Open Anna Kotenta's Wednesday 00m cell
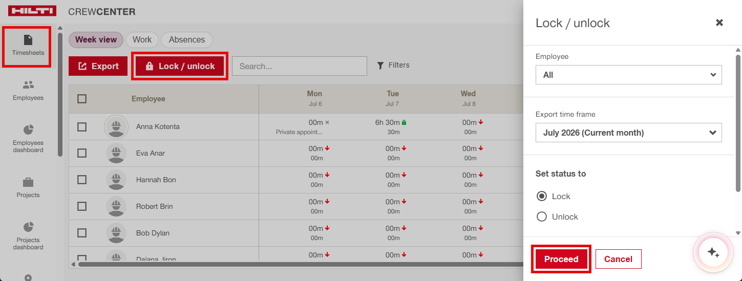 point(472,126)
